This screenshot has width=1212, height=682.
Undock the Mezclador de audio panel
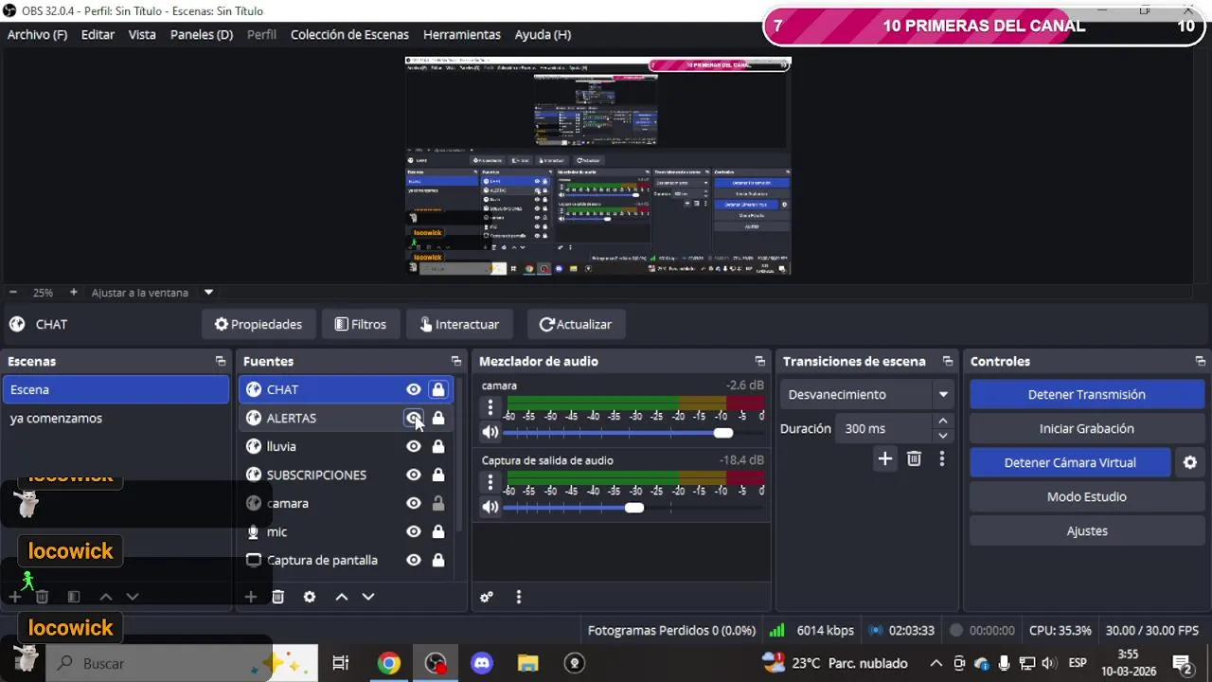point(759,361)
